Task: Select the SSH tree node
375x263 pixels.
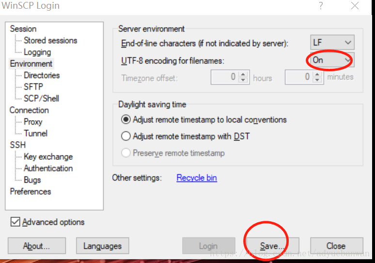Action: tap(18, 145)
